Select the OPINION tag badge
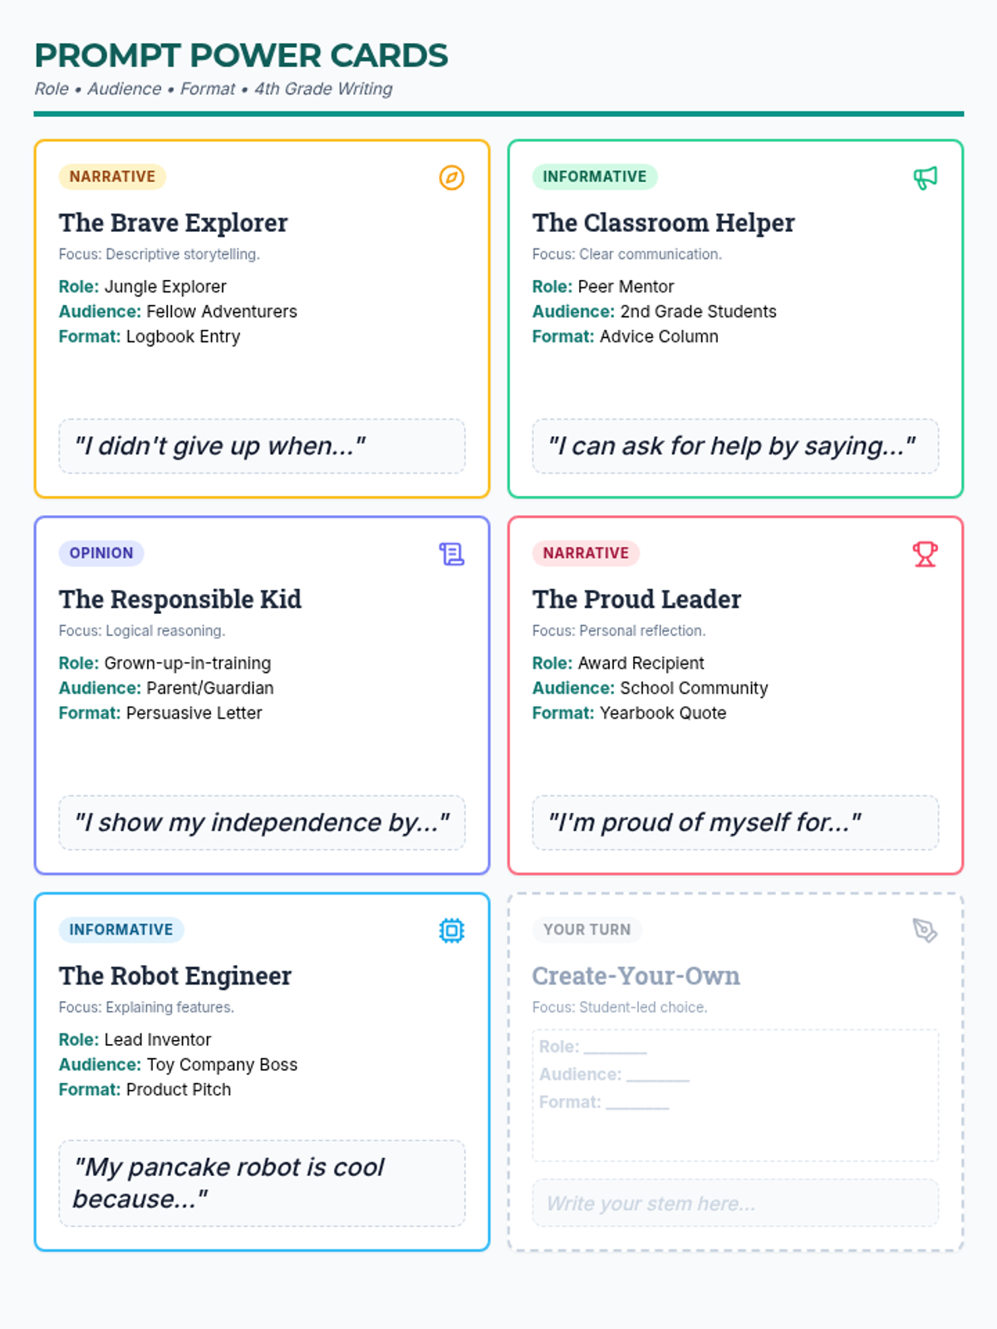The width and height of the screenshot is (997, 1329). [x=101, y=553]
